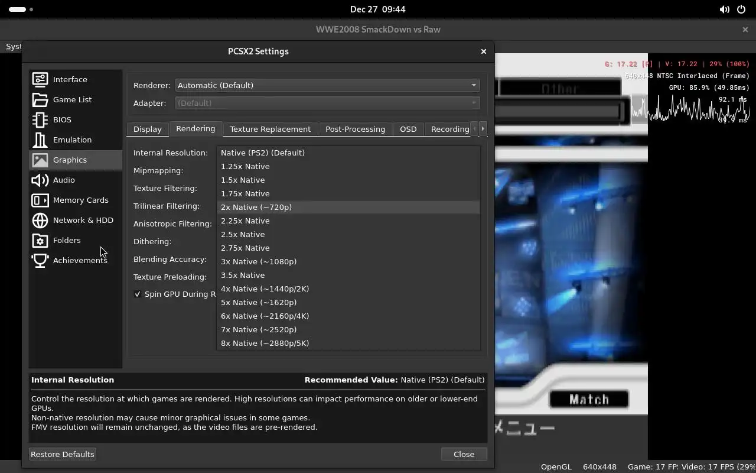Viewport: 756px width, 473px height.
Task: Click the Folders gear-folder icon
Action: 40,240
